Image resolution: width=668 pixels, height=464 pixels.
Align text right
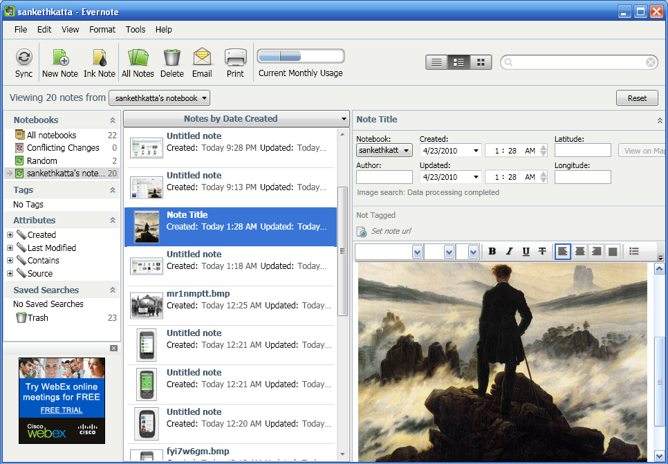click(x=596, y=252)
